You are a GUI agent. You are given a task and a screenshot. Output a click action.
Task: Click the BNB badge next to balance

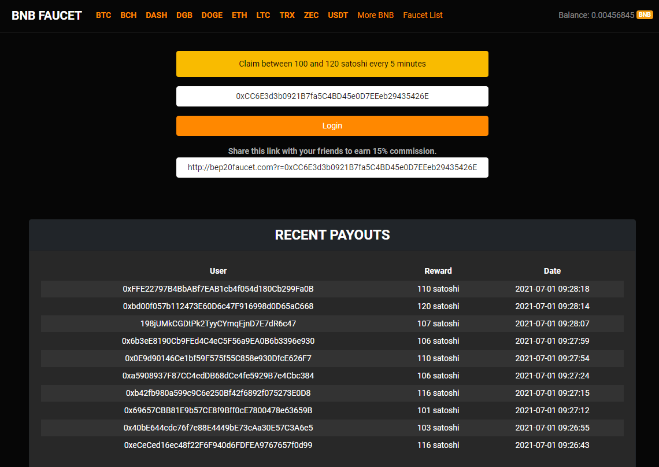645,14
